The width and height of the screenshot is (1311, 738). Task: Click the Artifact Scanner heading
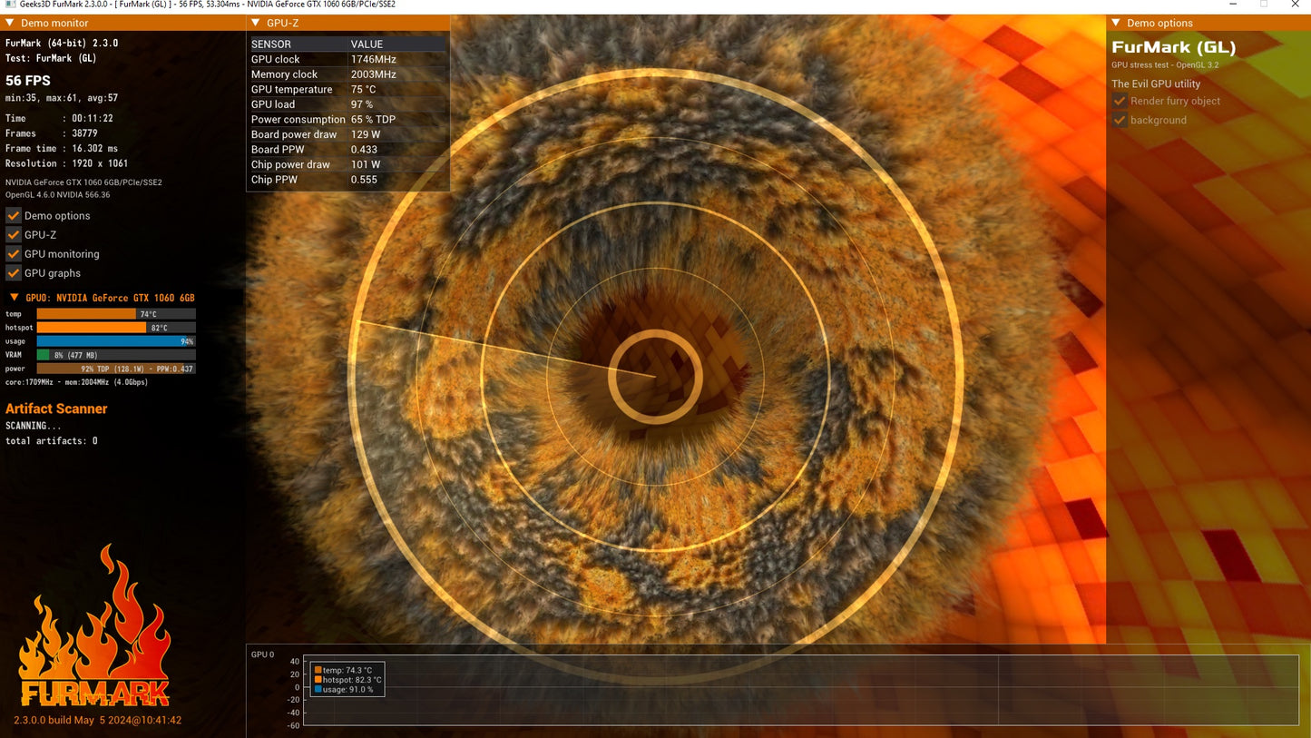tap(56, 408)
